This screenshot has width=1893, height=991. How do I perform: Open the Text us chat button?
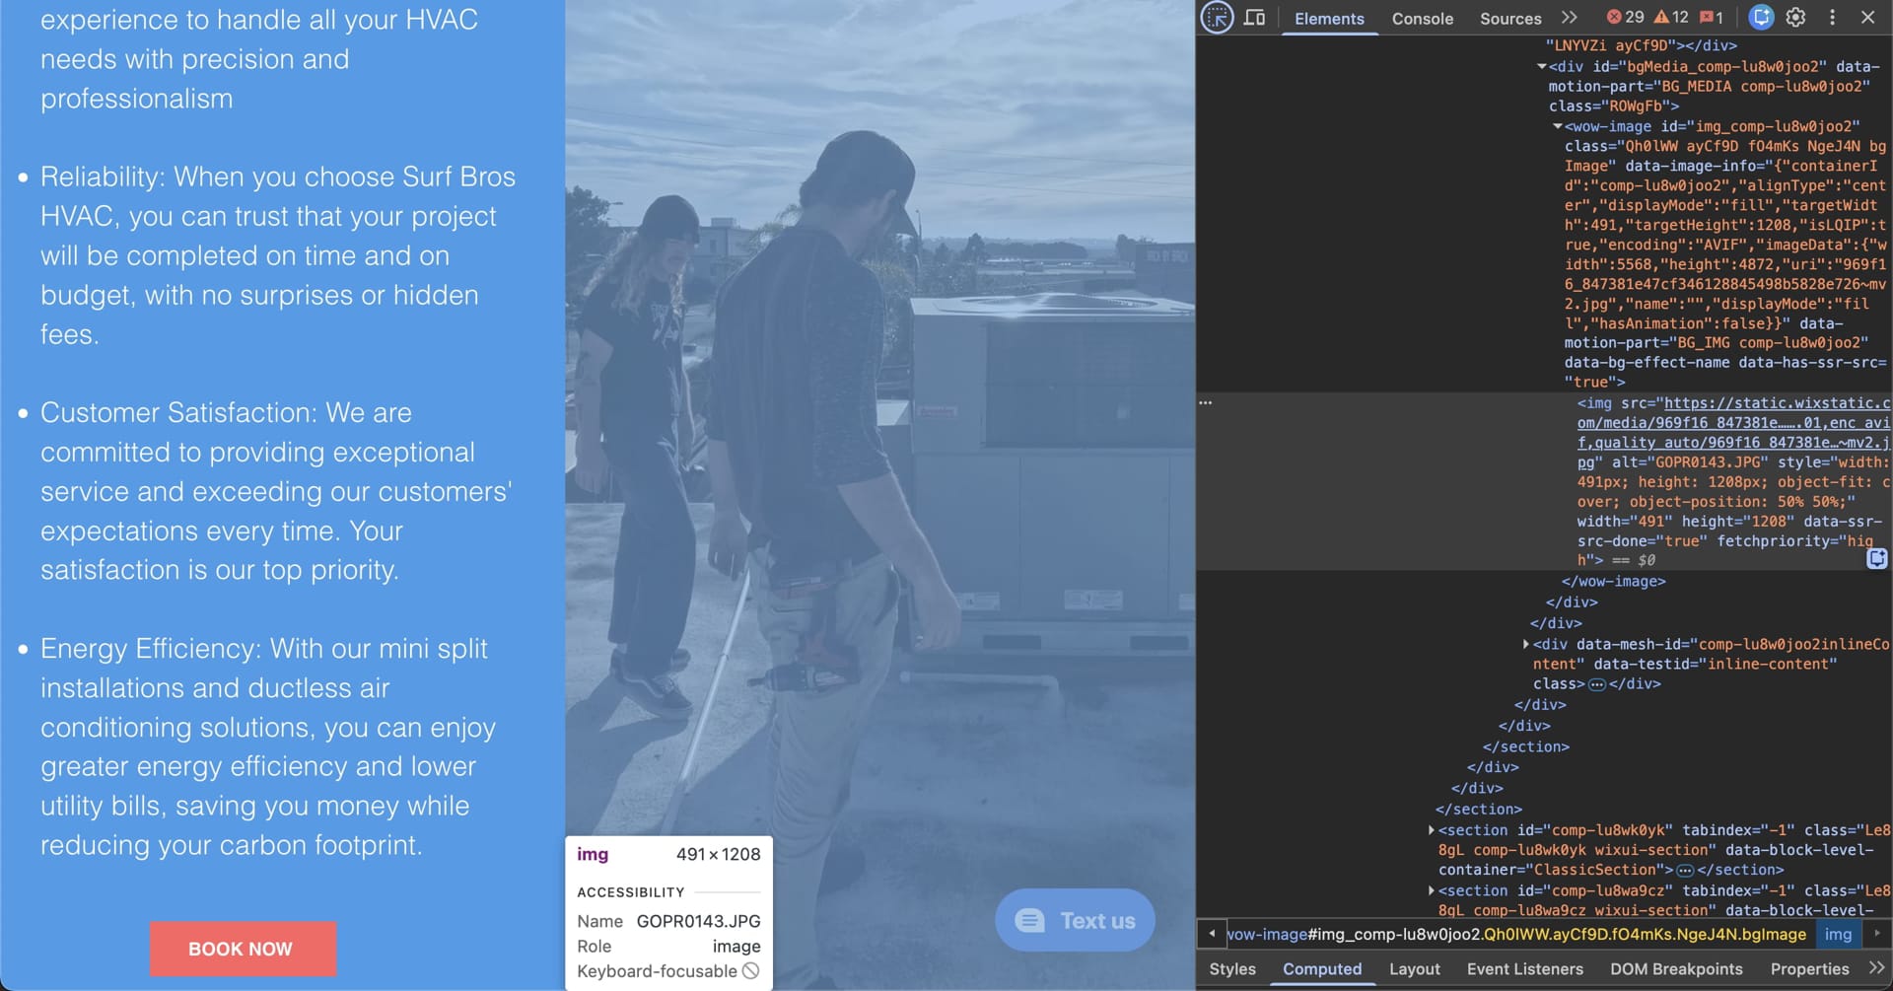(x=1075, y=920)
